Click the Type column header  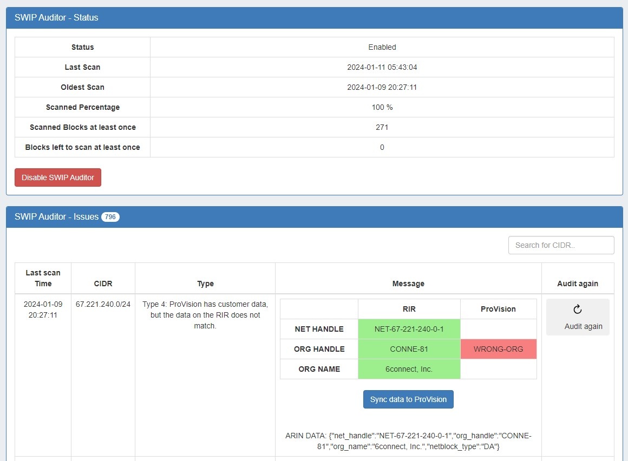(x=205, y=284)
